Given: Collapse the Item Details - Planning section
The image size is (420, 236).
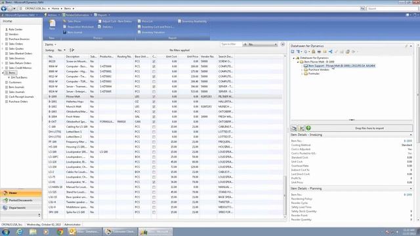Looking at the screenshot, I should 411,189.
